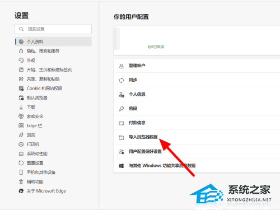The height and width of the screenshot is (210, 280).
Task: Open 个人信息 row
Action: point(197,94)
